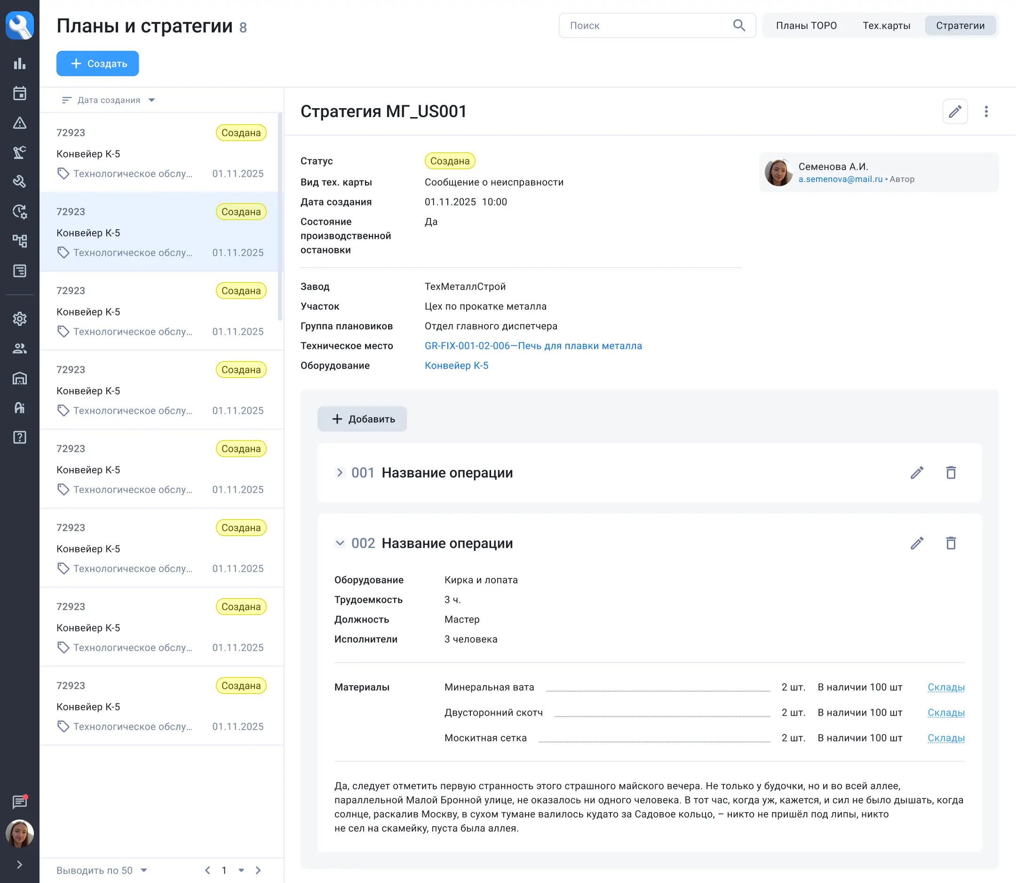Go to next page arrow in pagination

pos(258,870)
